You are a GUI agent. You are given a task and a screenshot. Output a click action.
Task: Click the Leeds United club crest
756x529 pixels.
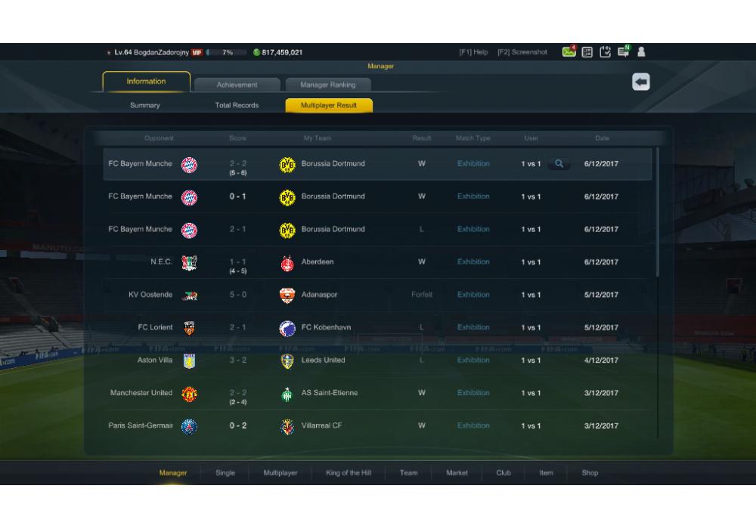(287, 361)
